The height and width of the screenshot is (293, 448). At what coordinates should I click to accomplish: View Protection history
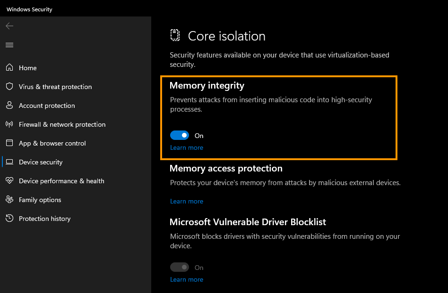pyautogui.click(x=44, y=219)
